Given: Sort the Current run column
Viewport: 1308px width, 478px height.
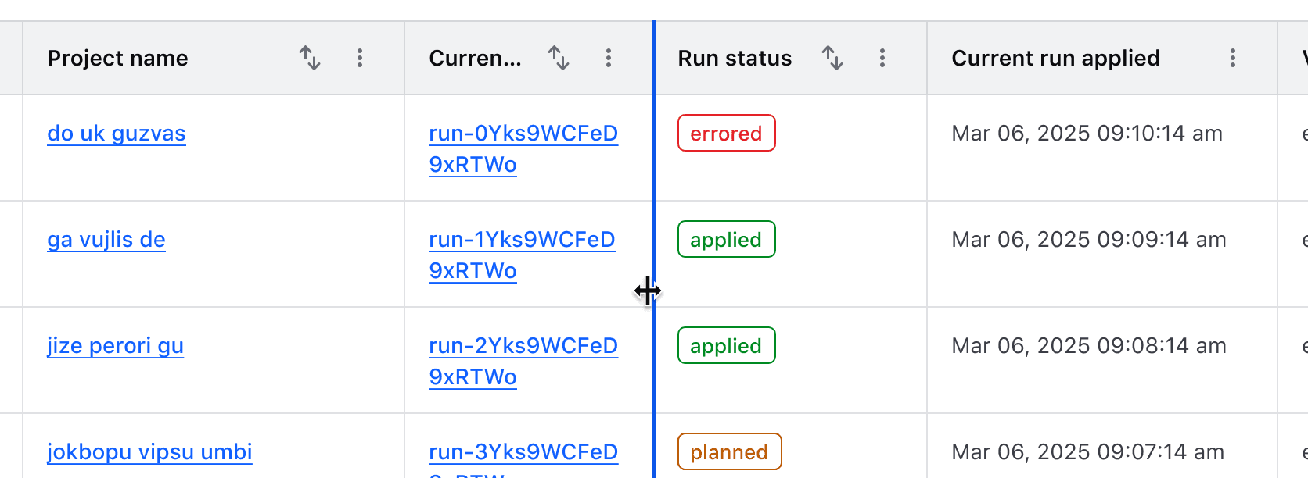Looking at the screenshot, I should (558, 58).
